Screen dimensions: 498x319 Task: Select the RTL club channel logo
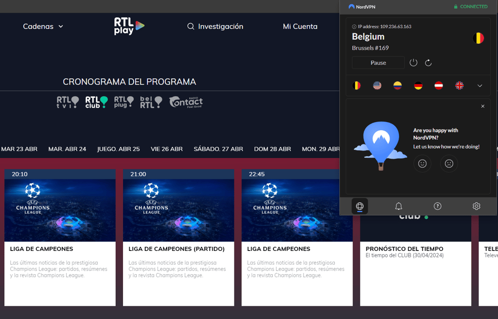coord(96,102)
